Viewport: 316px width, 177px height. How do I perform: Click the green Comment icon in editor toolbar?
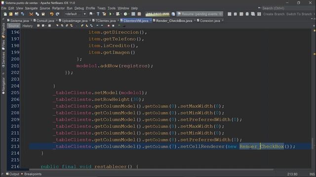[119, 26]
